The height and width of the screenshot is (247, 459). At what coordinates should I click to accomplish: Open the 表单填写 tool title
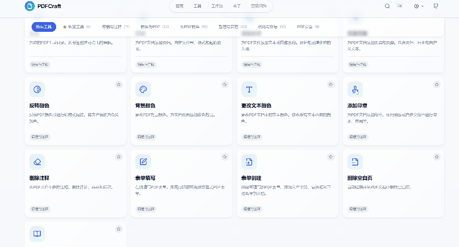click(145, 178)
